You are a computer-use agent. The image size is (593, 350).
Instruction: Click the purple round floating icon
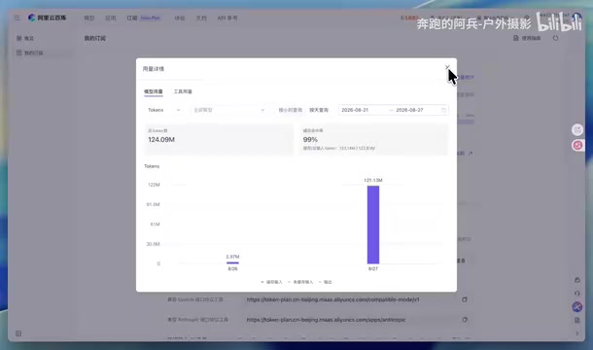coord(577,306)
